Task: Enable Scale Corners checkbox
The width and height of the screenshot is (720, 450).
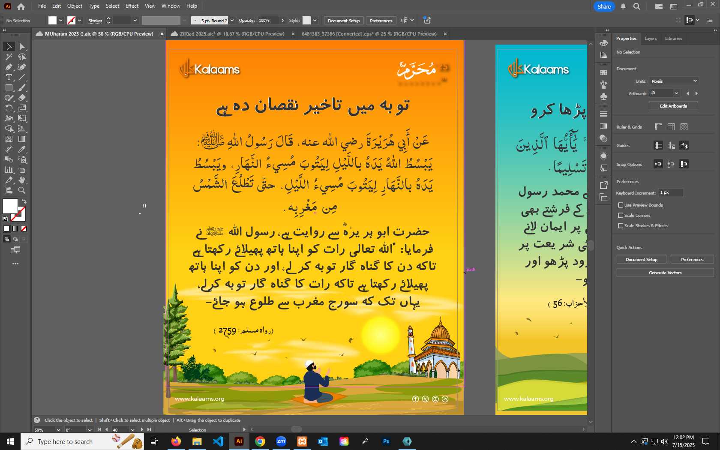Action: click(x=621, y=216)
